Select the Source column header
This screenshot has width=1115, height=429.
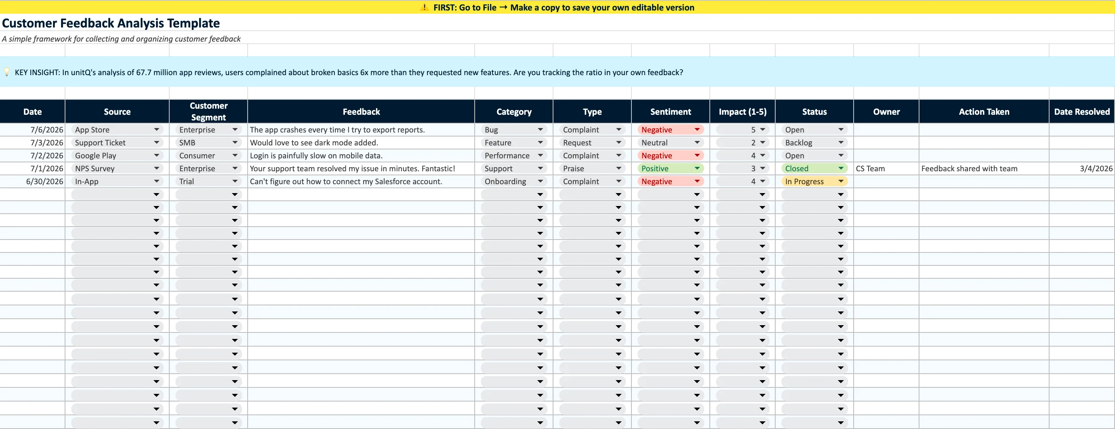pyautogui.click(x=117, y=111)
